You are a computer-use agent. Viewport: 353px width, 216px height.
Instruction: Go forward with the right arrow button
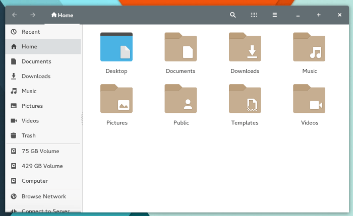click(33, 15)
